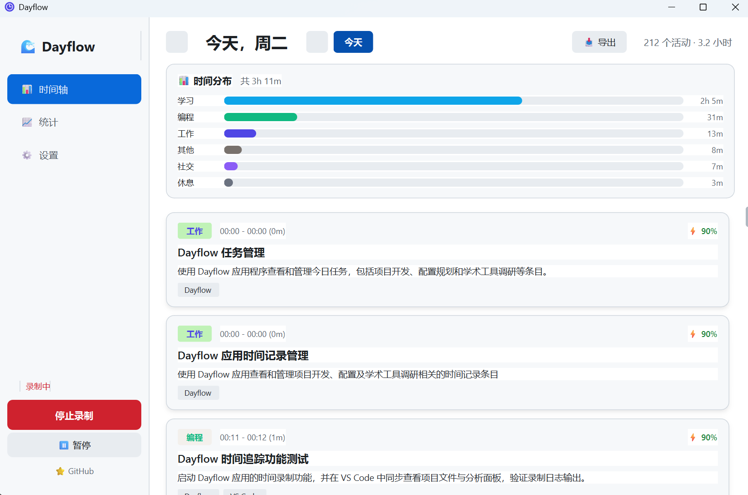
Task: Click the blank square button right of 今天，周二
Action: [x=317, y=42]
